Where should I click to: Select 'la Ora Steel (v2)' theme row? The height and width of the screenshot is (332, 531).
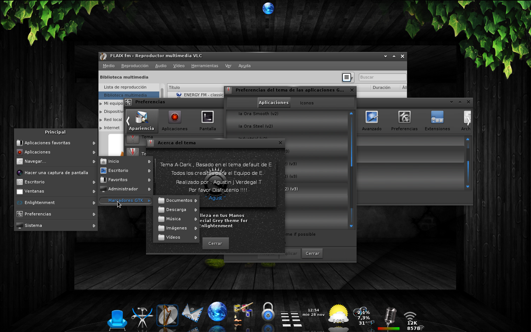pos(287,126)
